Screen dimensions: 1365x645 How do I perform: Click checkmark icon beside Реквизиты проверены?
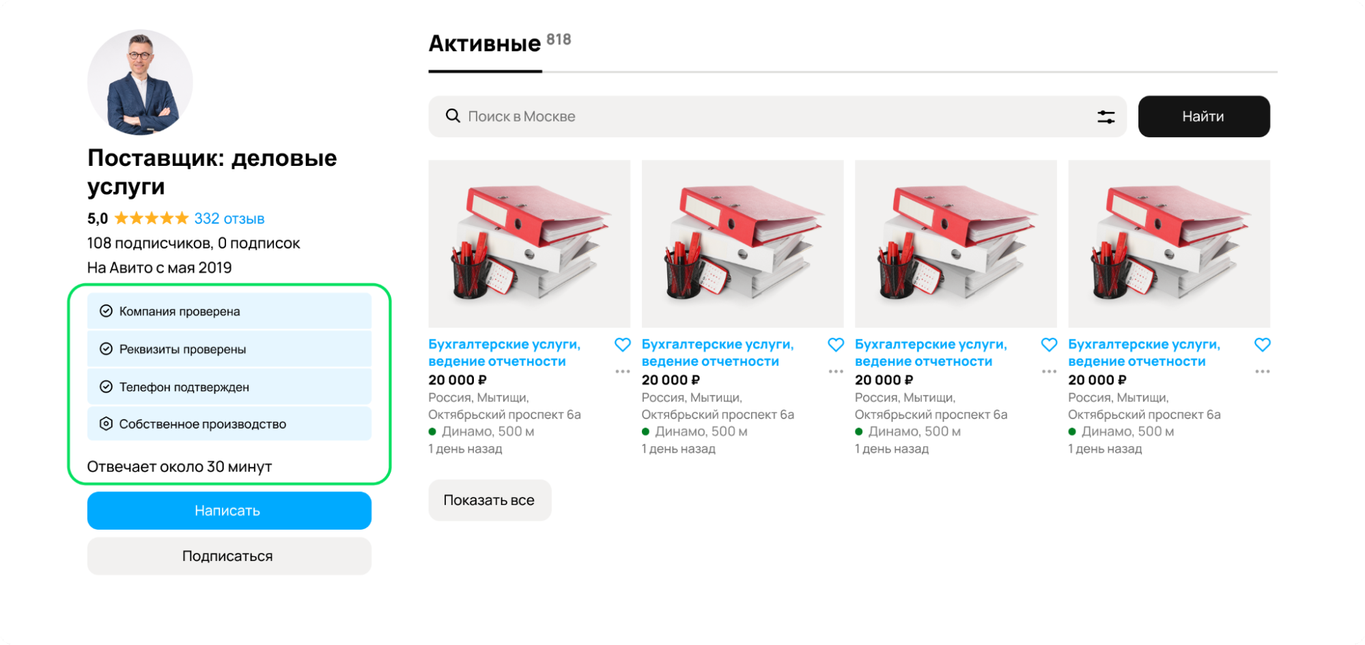coord(106,349)
